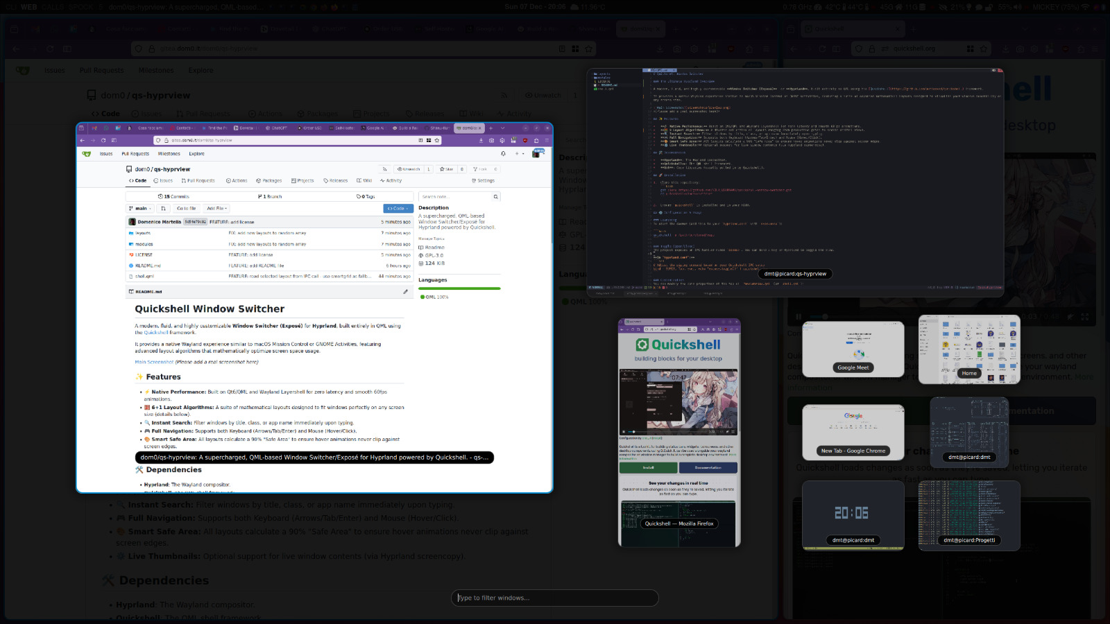Click the green QML languages bar
This screenshot has height=624, width=1110.
pos(459,288)
